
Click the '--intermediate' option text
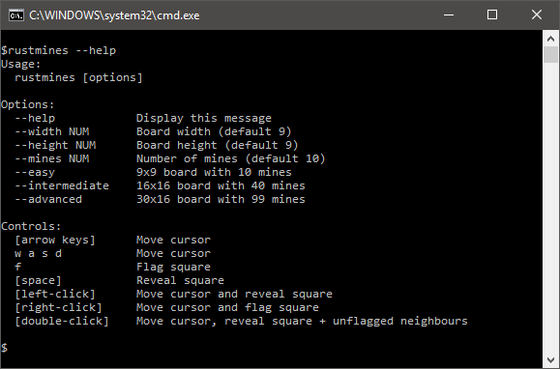click(x=62, y=185)
